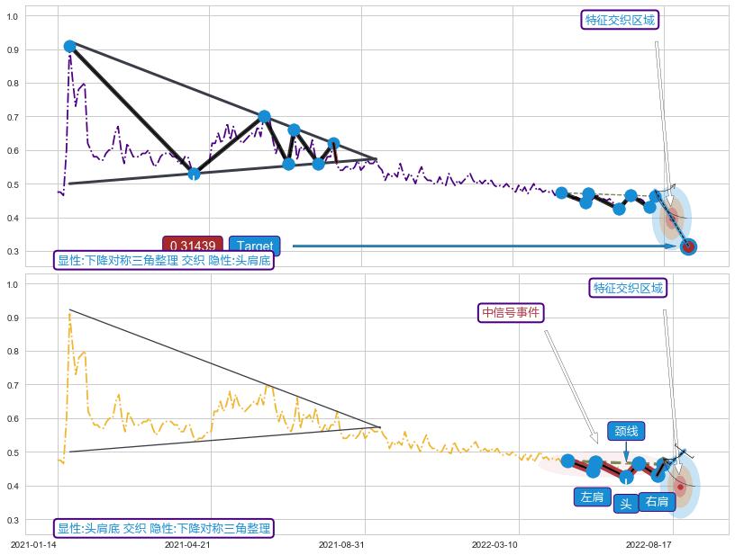Select the 右肩 right shoulder label
This screenshot has width=735, height=555.
pos(657,502)
